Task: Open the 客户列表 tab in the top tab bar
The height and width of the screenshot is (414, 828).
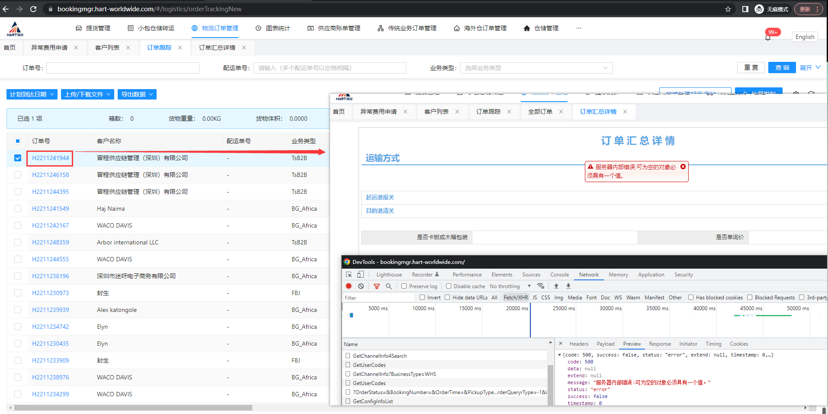Action: coord(107,48)
